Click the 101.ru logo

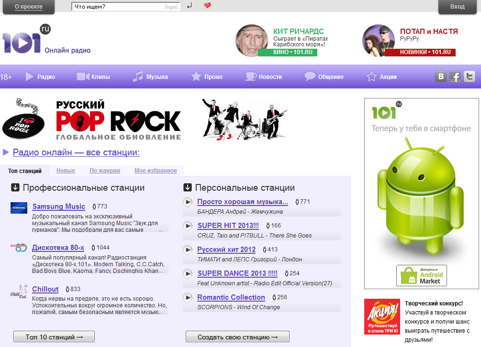tap(26, 39)
